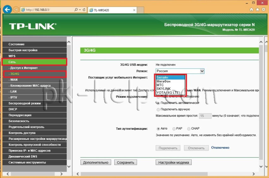The image size is (269, 178).
Task: Open the Состояние menu item
Action: click(x=35, y=44)
